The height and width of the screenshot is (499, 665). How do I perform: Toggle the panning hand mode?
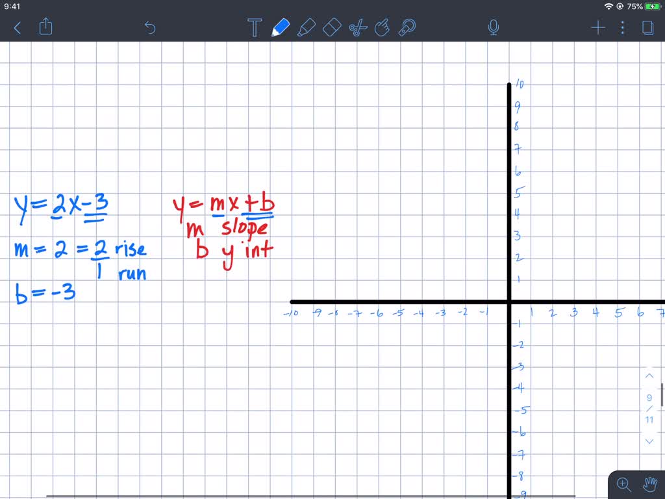pos(650,484)
